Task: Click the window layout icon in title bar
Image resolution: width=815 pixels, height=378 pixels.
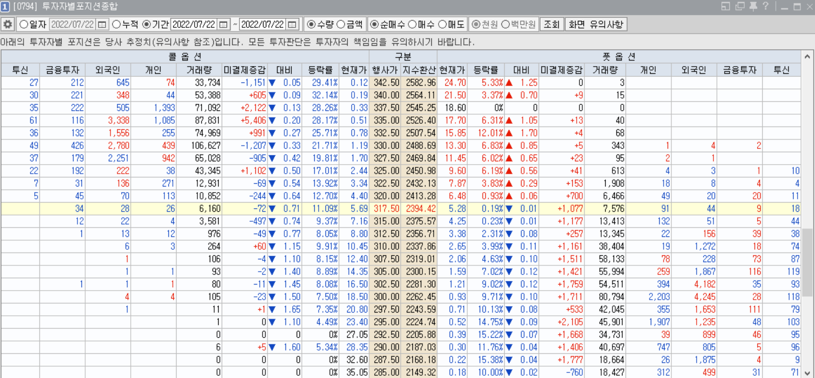Action: click(726, 6)
